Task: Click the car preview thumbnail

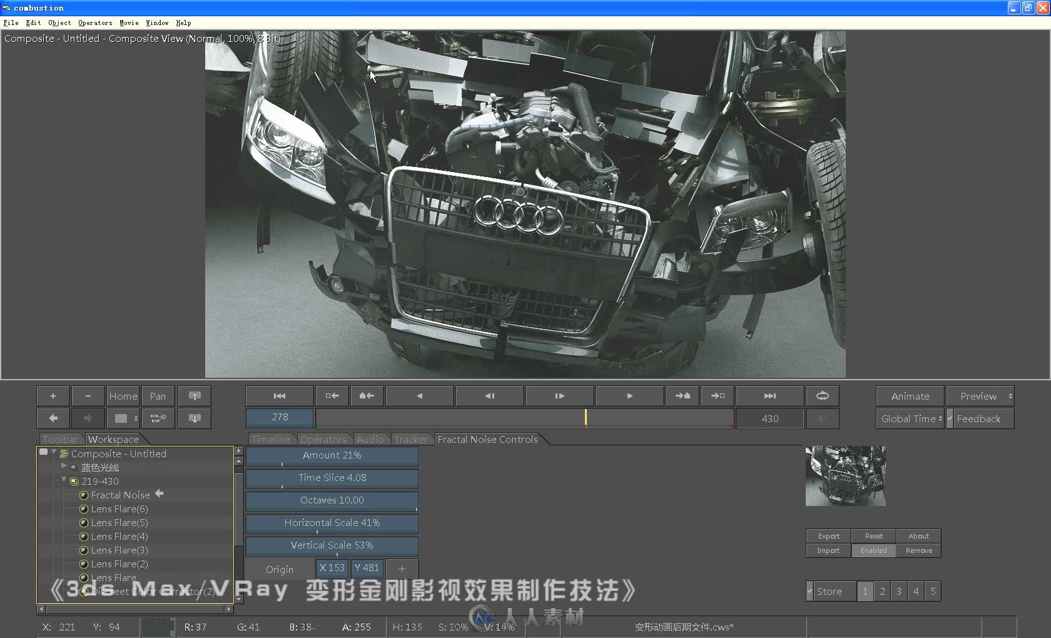Action: pos(845,475)
